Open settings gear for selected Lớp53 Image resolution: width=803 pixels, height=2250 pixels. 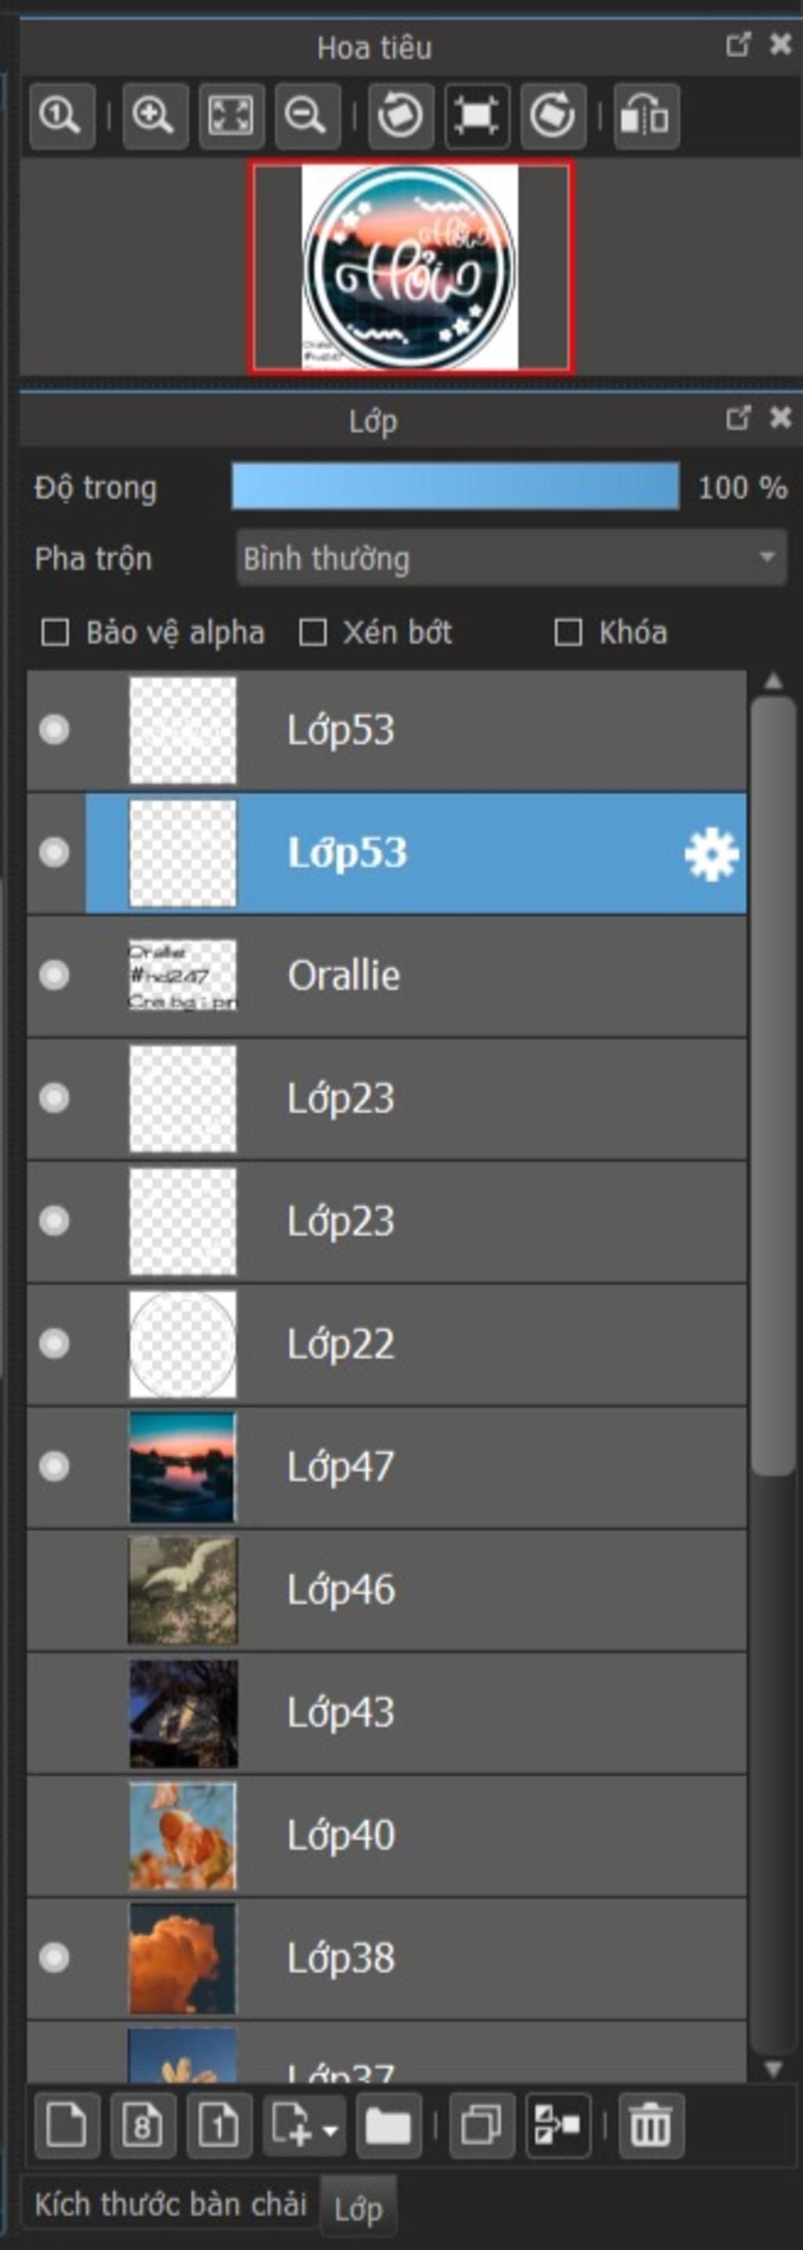[x=711, y=854]
